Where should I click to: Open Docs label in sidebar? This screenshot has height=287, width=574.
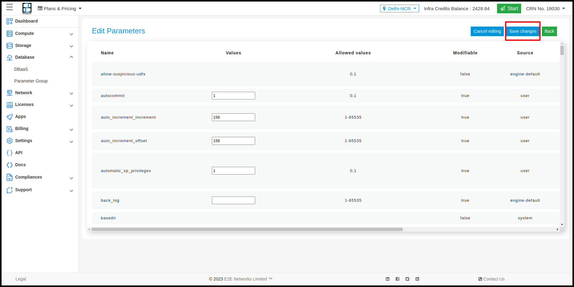pyautogui.click(x=20, y=165)
